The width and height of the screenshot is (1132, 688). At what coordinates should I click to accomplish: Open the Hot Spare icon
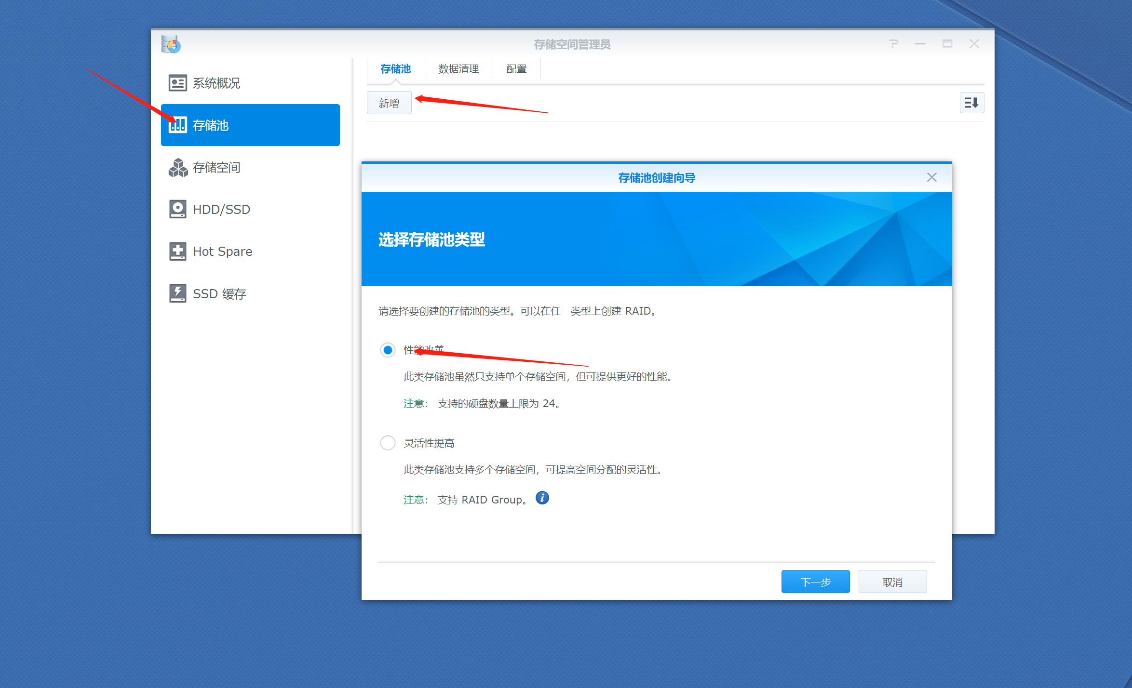177,251
